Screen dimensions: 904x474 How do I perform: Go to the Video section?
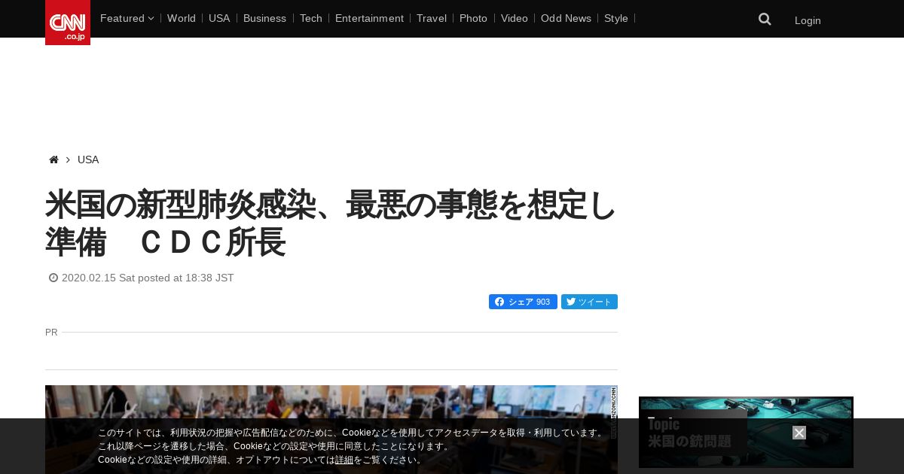click(x=515, y=18)
